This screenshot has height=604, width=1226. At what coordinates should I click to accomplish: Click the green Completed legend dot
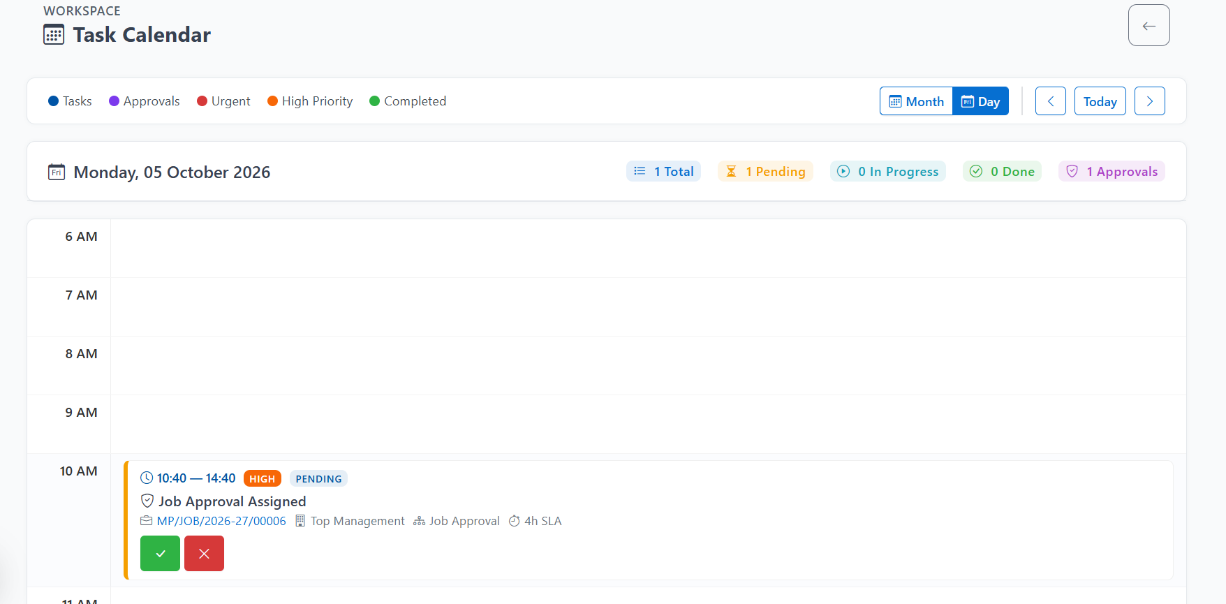(374, 101)
